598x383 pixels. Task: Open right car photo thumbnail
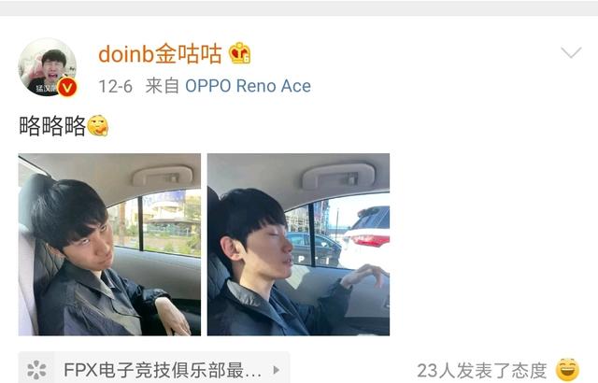point(298,245)
